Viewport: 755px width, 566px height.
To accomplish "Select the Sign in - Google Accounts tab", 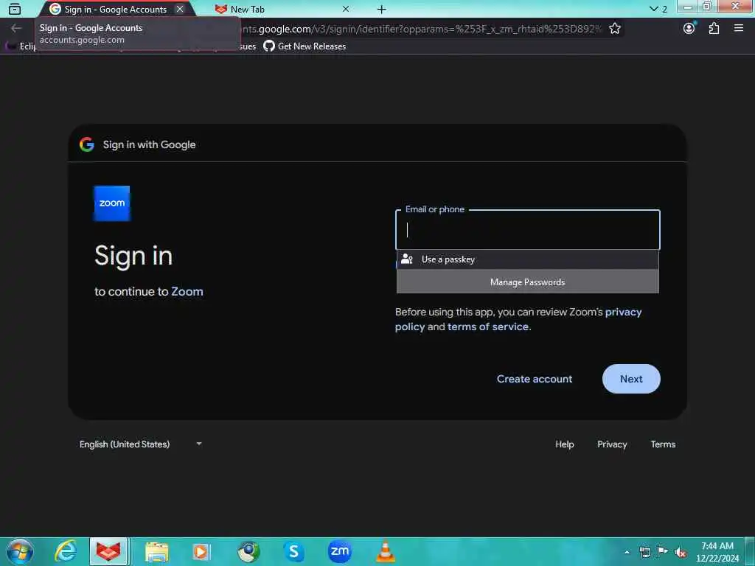I will tap(116, 9).
